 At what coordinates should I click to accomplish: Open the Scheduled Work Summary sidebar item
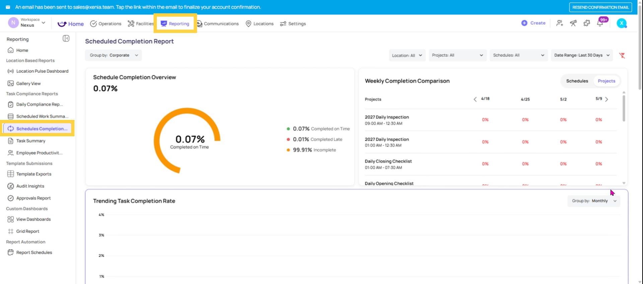coord(38,117)
